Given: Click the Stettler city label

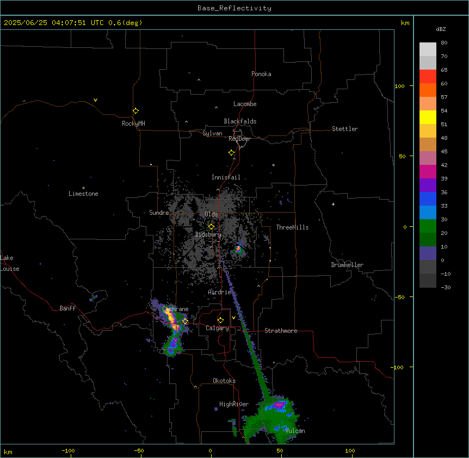Looking at the screenshot, I should click(344, 129).
